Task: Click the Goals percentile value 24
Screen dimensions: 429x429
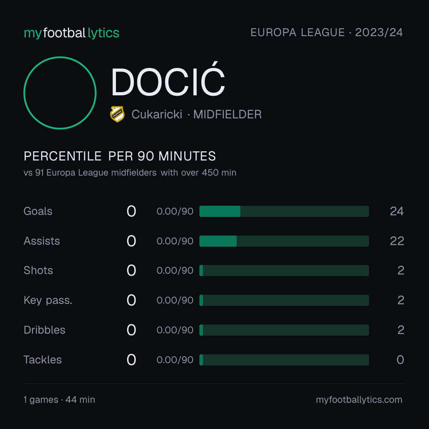Action: [x=396, y=211]
